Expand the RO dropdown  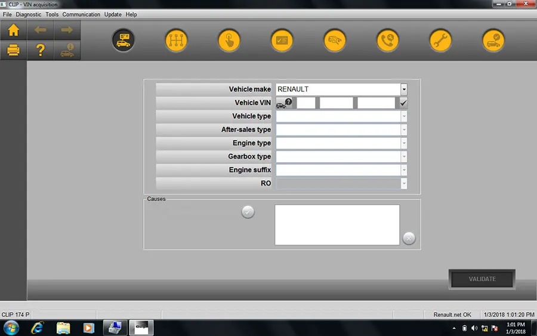pos(404,184)
